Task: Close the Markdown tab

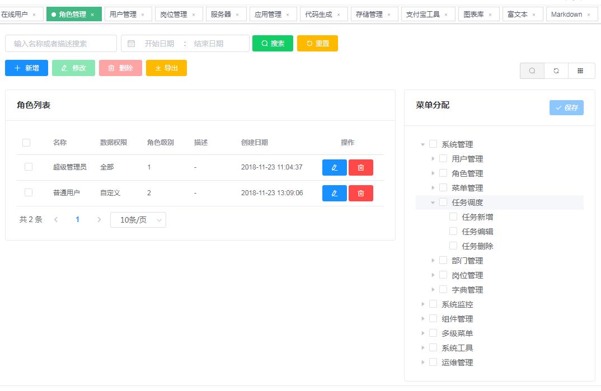Action: 589,15
